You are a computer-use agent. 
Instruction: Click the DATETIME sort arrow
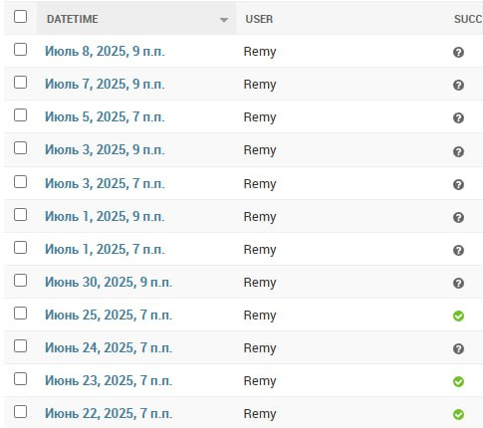point(224,20)
